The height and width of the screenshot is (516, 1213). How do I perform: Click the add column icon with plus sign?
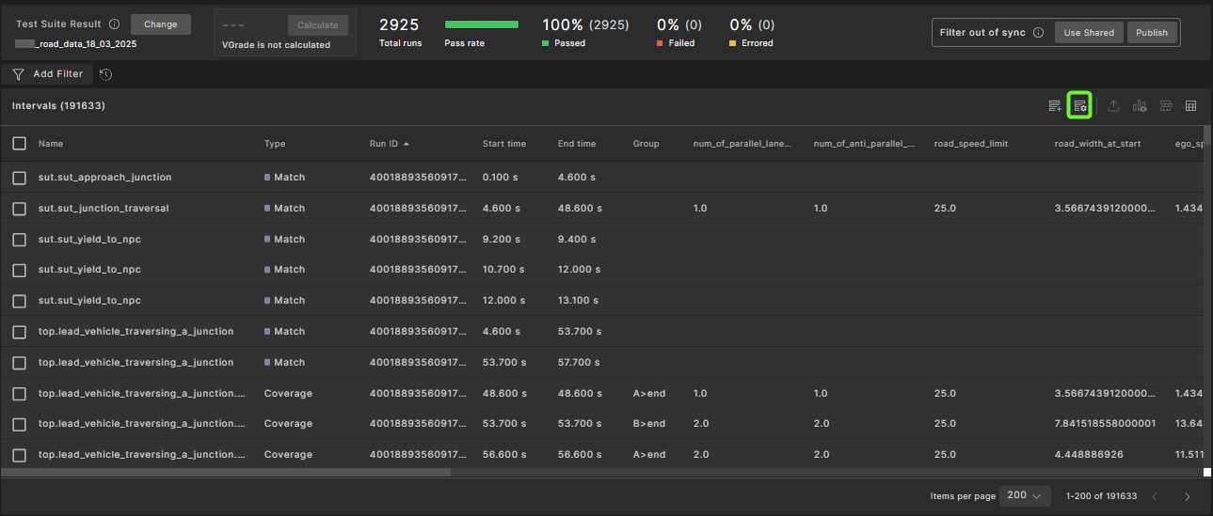1055,106
